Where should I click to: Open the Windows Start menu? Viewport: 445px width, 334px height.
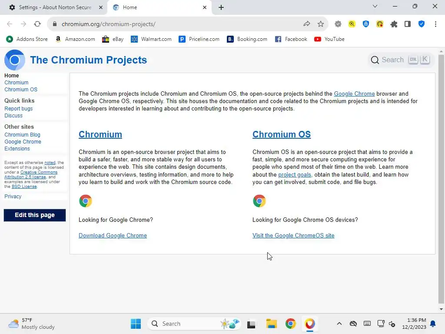click(x=136, y=324)
